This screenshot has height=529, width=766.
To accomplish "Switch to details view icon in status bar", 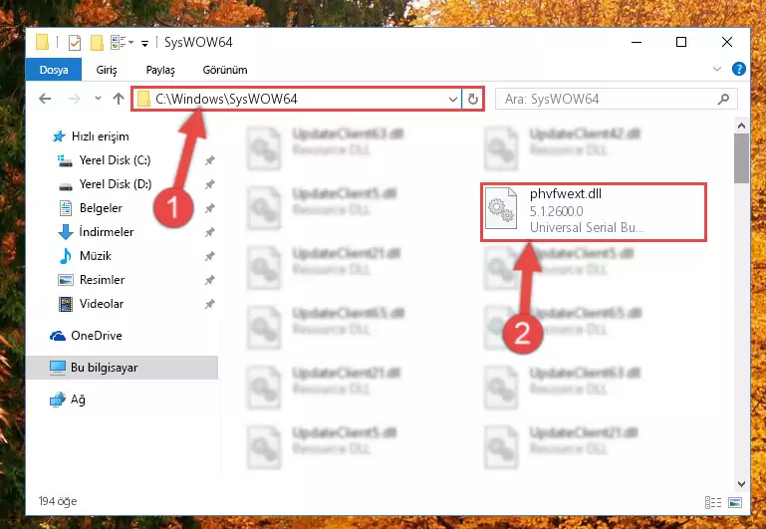I will (713, 502).
